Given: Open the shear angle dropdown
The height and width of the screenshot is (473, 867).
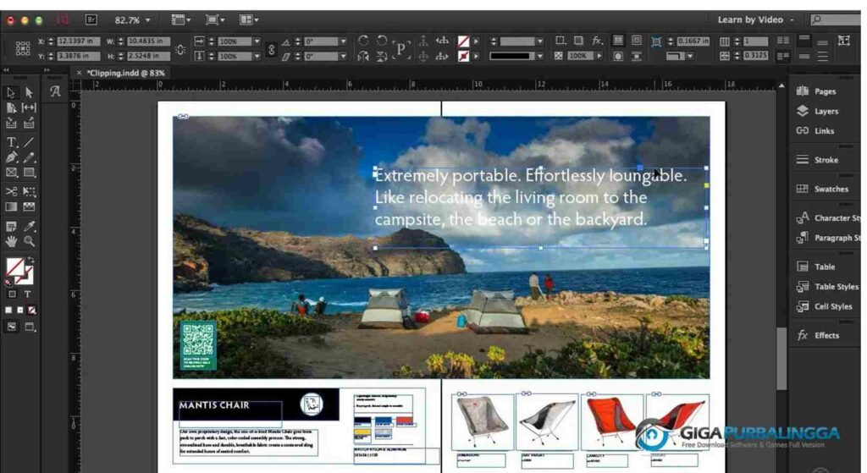Looking at the screenshot, I should click(343, 56).
